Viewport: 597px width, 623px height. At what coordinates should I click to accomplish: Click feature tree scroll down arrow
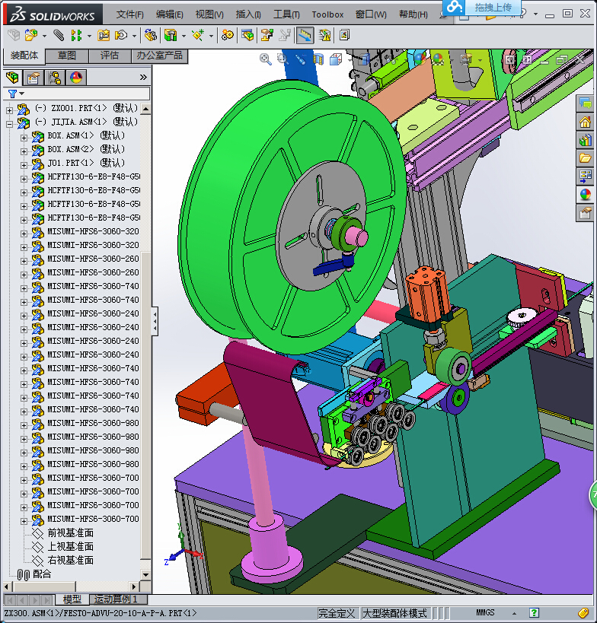[x=145, y=574]
